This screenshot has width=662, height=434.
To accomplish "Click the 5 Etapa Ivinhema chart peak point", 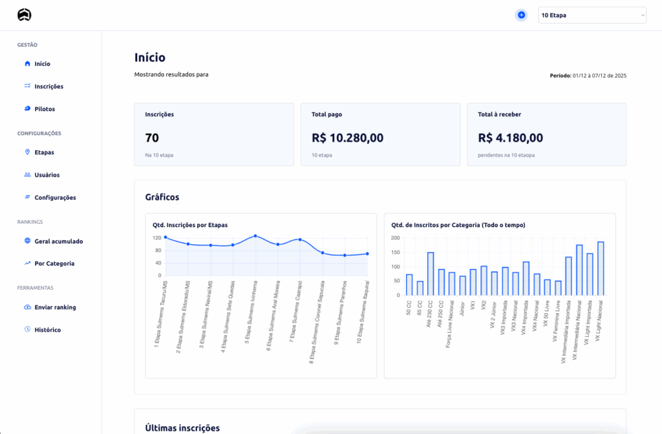I will [255, 235].
